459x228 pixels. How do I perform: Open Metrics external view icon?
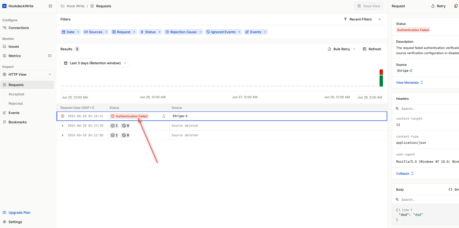coord(50,56)
